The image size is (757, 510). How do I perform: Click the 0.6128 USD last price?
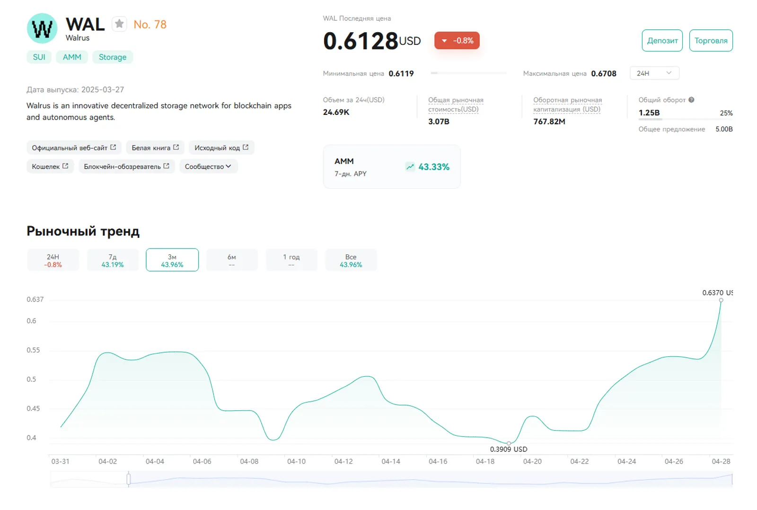[x=372, y=41]
